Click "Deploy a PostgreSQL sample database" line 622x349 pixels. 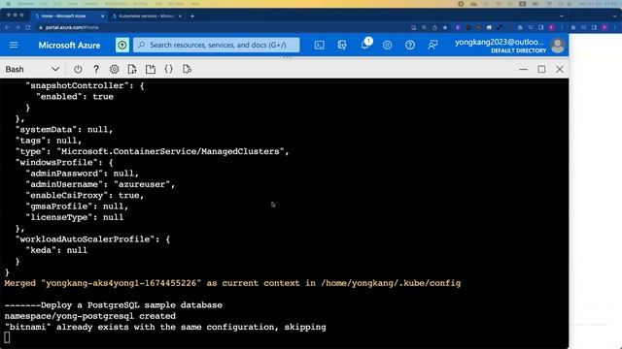114,305
